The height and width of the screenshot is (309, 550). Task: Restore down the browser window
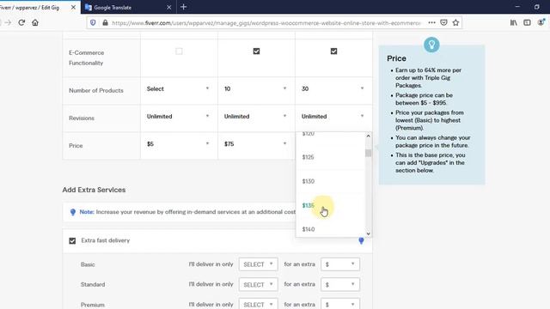[x=536, y=7]
